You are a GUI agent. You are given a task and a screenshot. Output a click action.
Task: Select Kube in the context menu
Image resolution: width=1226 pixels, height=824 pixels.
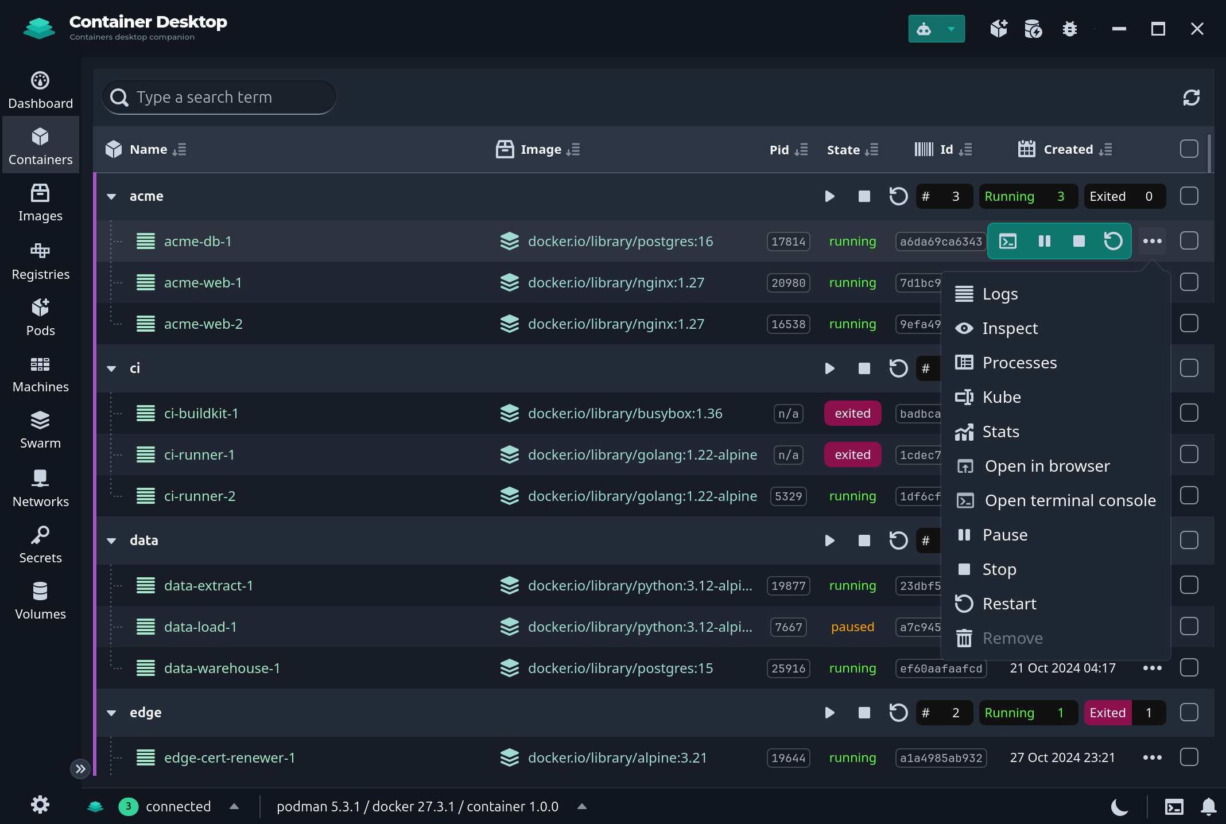click(1056, 397)
